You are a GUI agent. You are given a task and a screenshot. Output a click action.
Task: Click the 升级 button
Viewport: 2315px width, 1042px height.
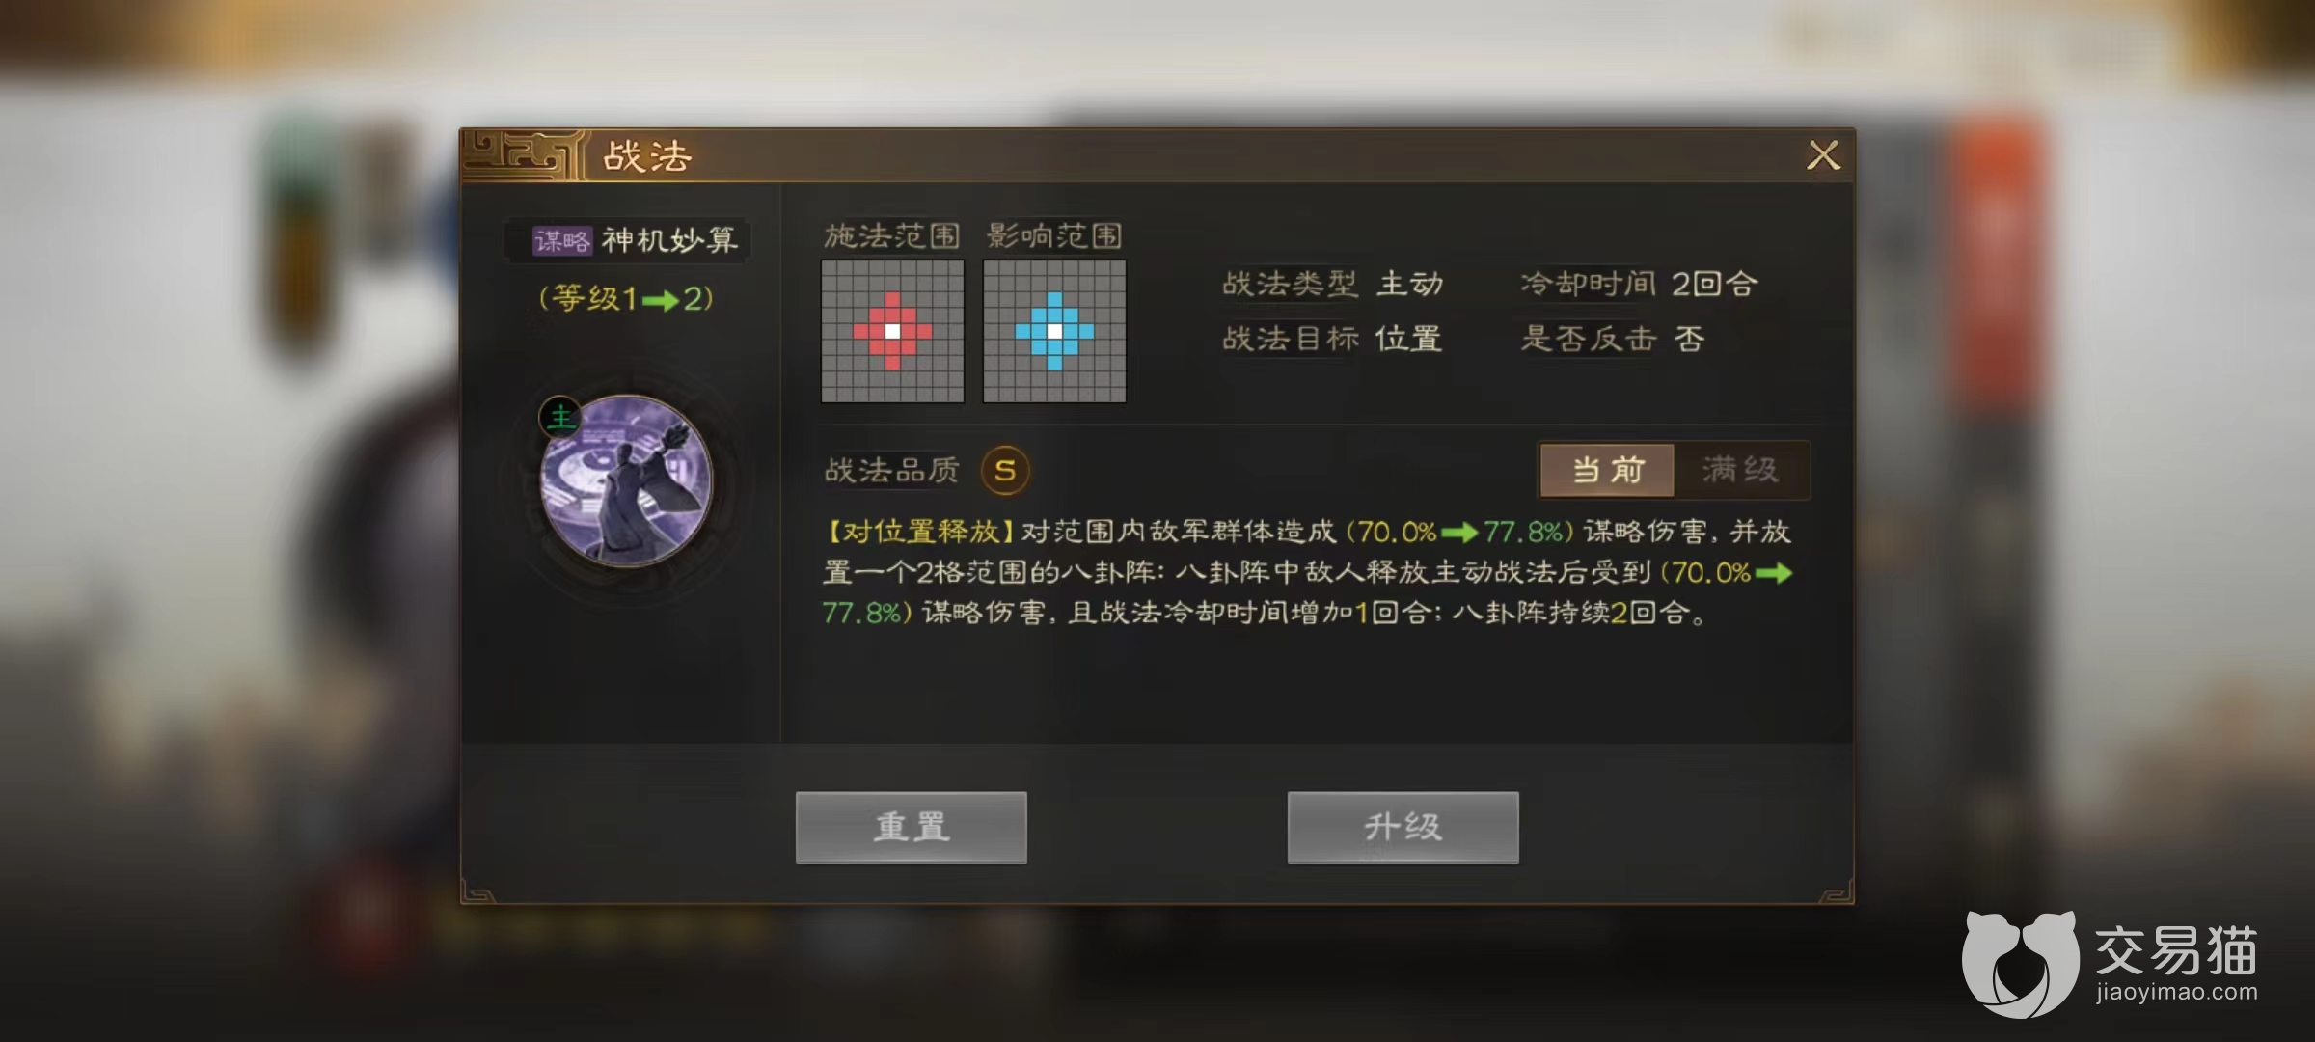(x=1403, y=828)
